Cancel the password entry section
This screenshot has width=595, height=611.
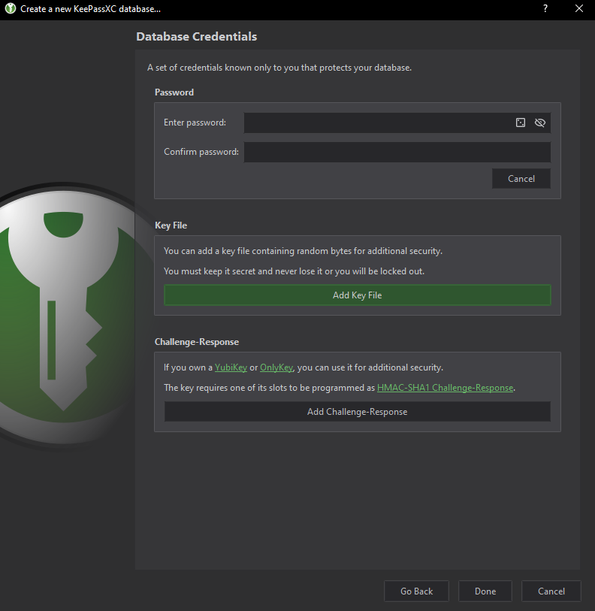click(x=521, y=178)
